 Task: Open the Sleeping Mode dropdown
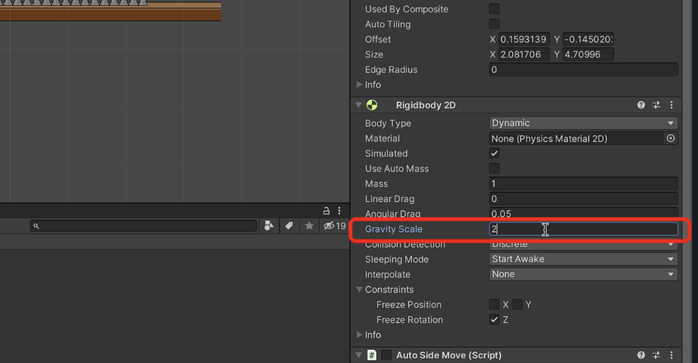pyautogui.click(x=584, y=259)
